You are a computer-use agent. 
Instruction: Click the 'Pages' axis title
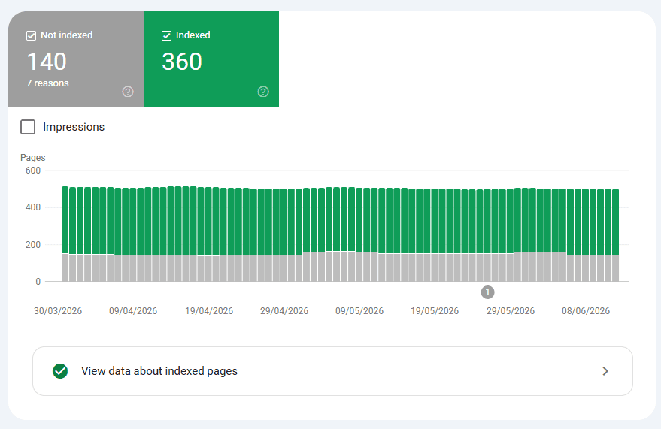(33, 158)
